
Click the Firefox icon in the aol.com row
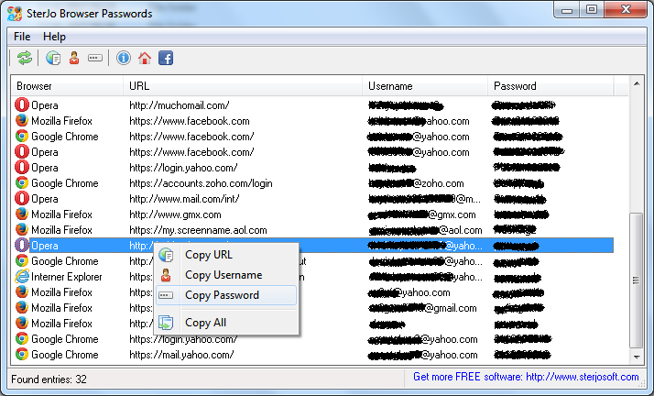click(22, 229)
